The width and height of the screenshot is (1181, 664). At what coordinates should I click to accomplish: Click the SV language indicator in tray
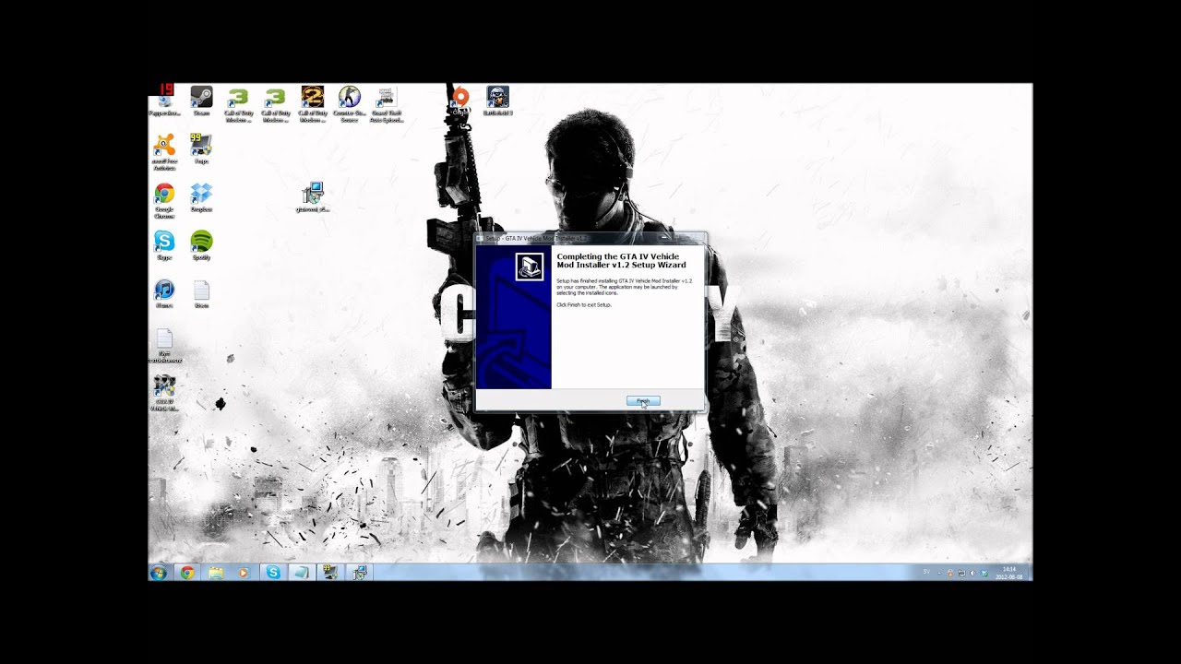(x=926, y=573)
